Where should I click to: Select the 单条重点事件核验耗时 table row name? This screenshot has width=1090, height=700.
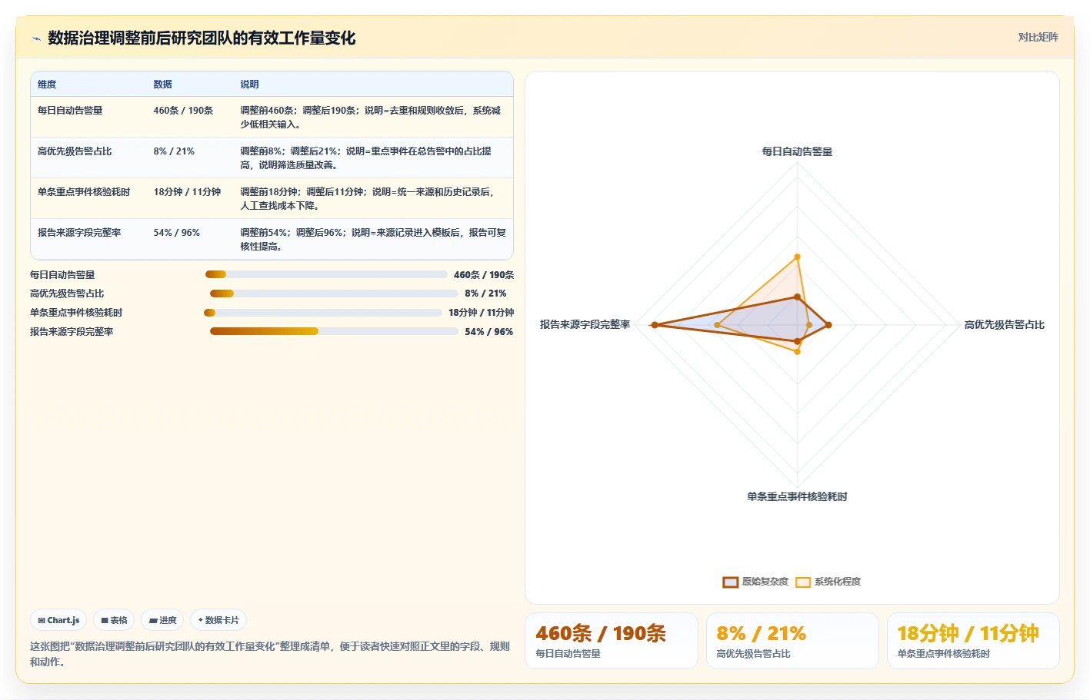(84, 192)
